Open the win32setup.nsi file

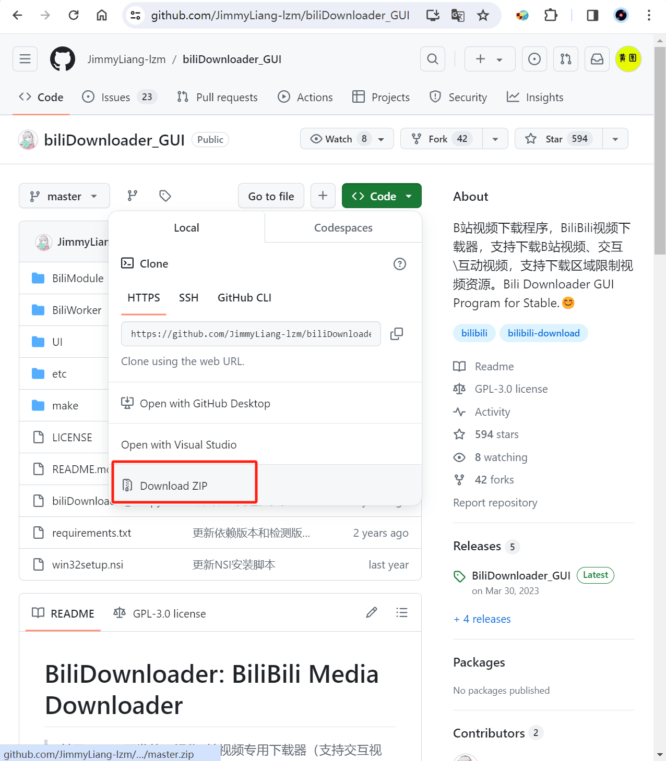click(x=88, y=564)
